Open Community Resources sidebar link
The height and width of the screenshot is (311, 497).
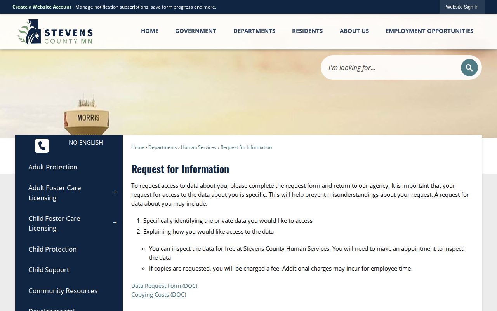pyautogui.click(x=63, y=291)
